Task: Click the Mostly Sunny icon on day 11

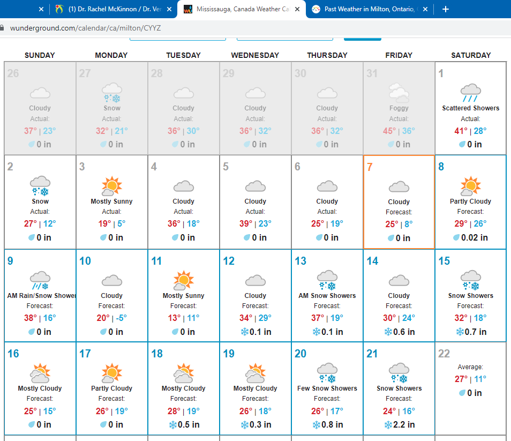Action: (x=184, y=280)
